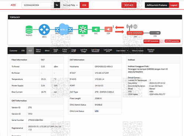Open the Check Voice tab
This screenshot has height=136, width=184.
tap(65, 50)
